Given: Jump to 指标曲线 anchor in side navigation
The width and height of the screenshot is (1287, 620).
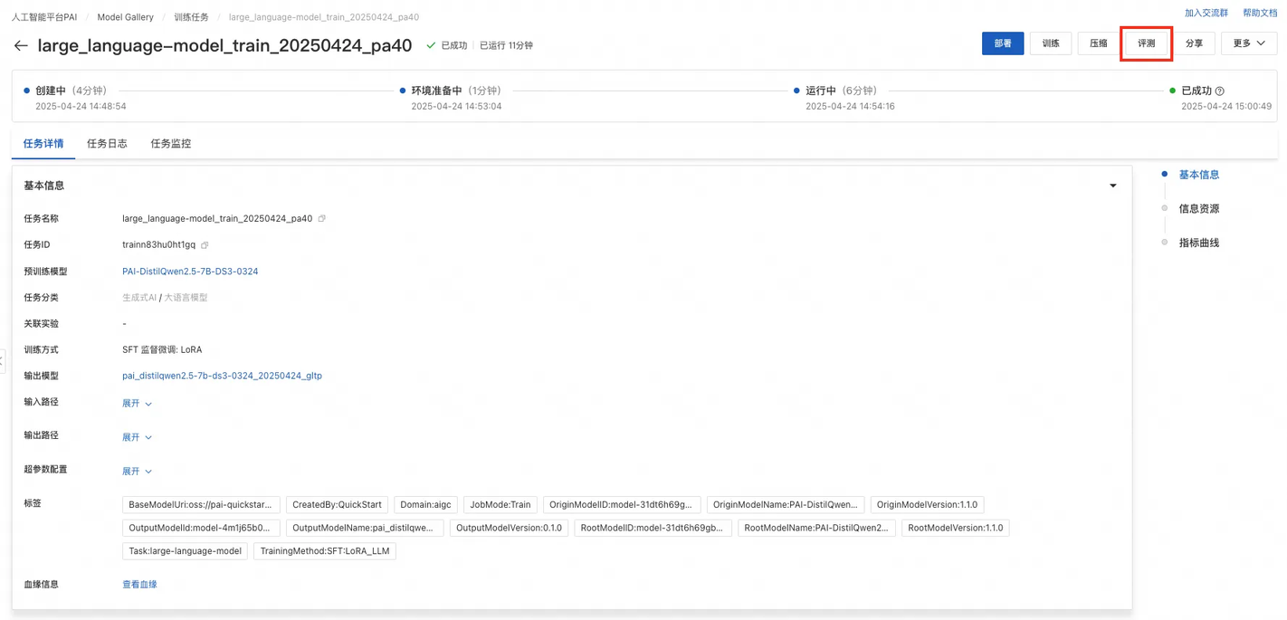Looking at the screenshot, I should pyautogui.click(x=1199, y=243).
